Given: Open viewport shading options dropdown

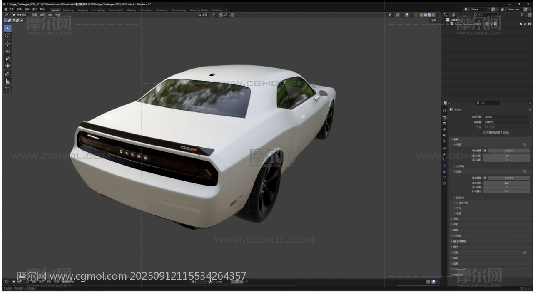Looking at the screenshot, I should [437, 15].
